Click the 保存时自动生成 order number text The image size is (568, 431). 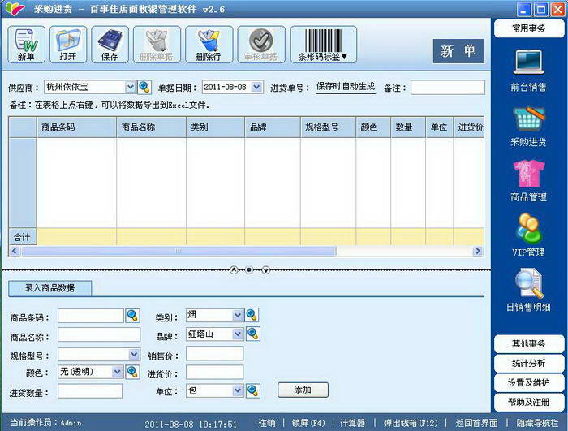point(346,87)
